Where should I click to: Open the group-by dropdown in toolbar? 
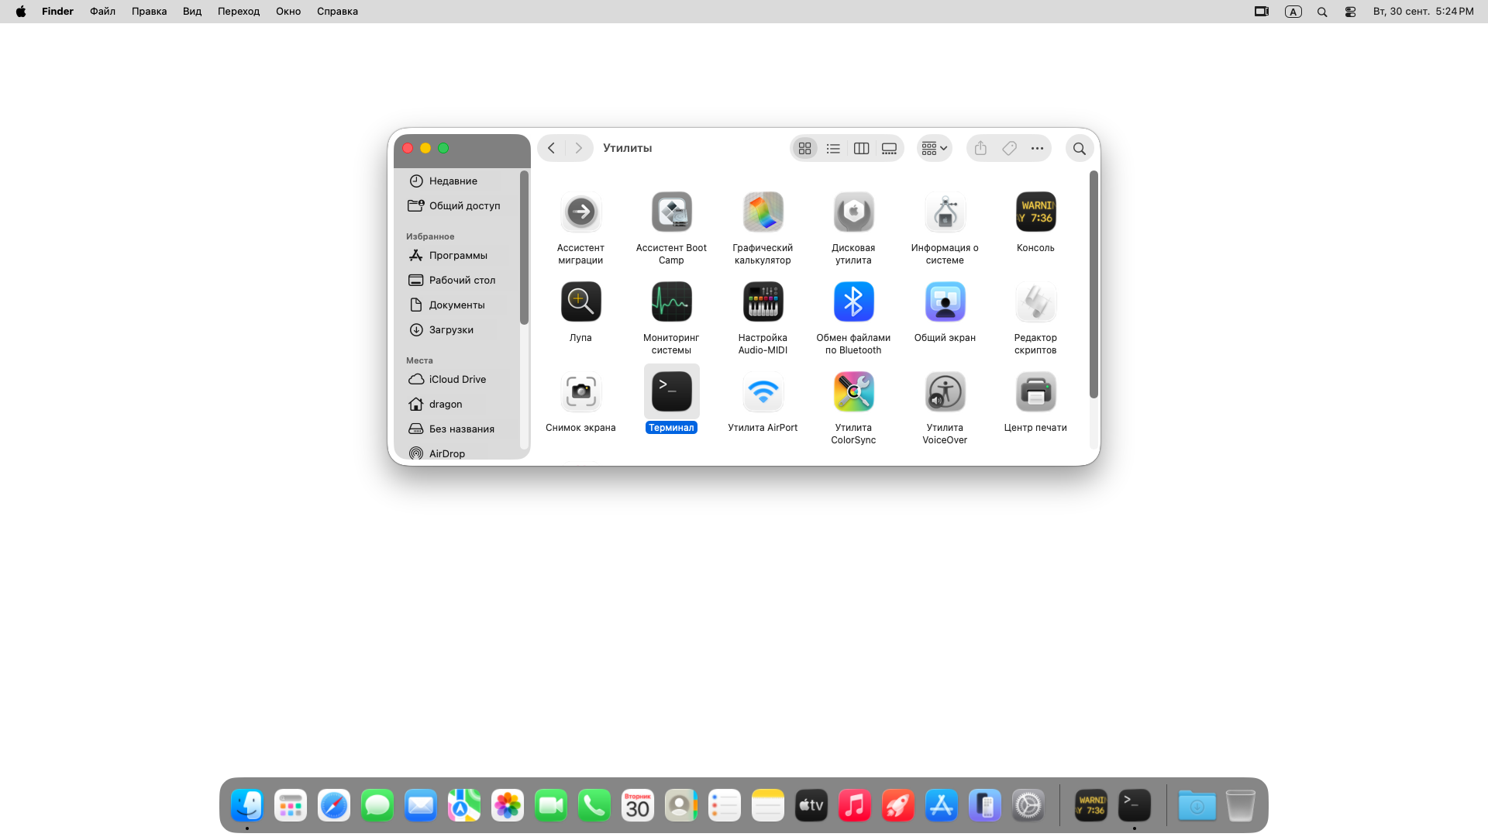[935, 148]
